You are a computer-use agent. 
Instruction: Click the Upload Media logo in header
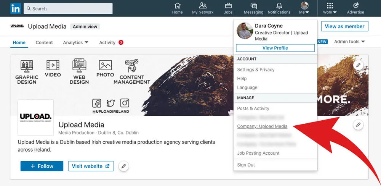tap(17, 26)
